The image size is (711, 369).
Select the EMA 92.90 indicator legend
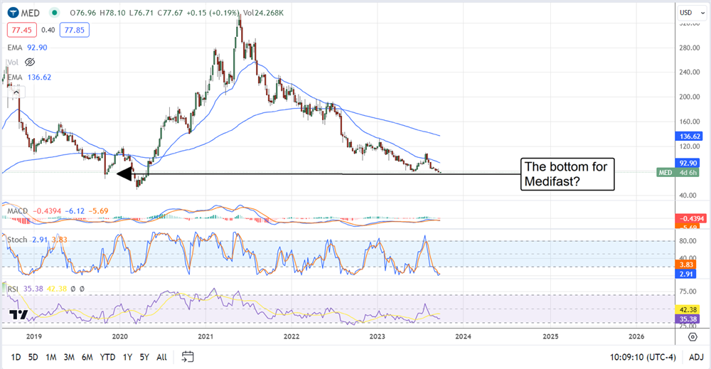[x=27, y=48]
